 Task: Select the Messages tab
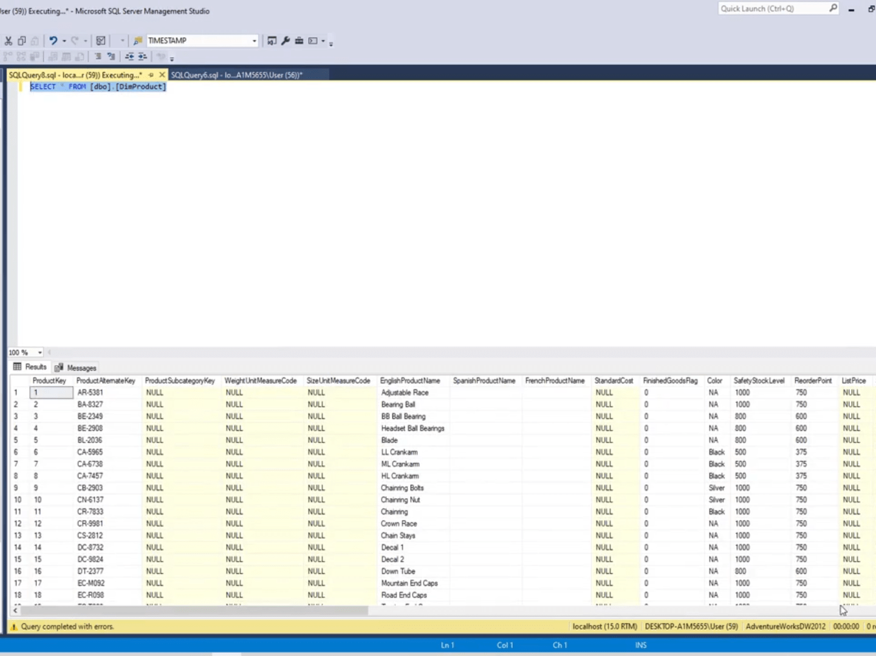[76, 367]
